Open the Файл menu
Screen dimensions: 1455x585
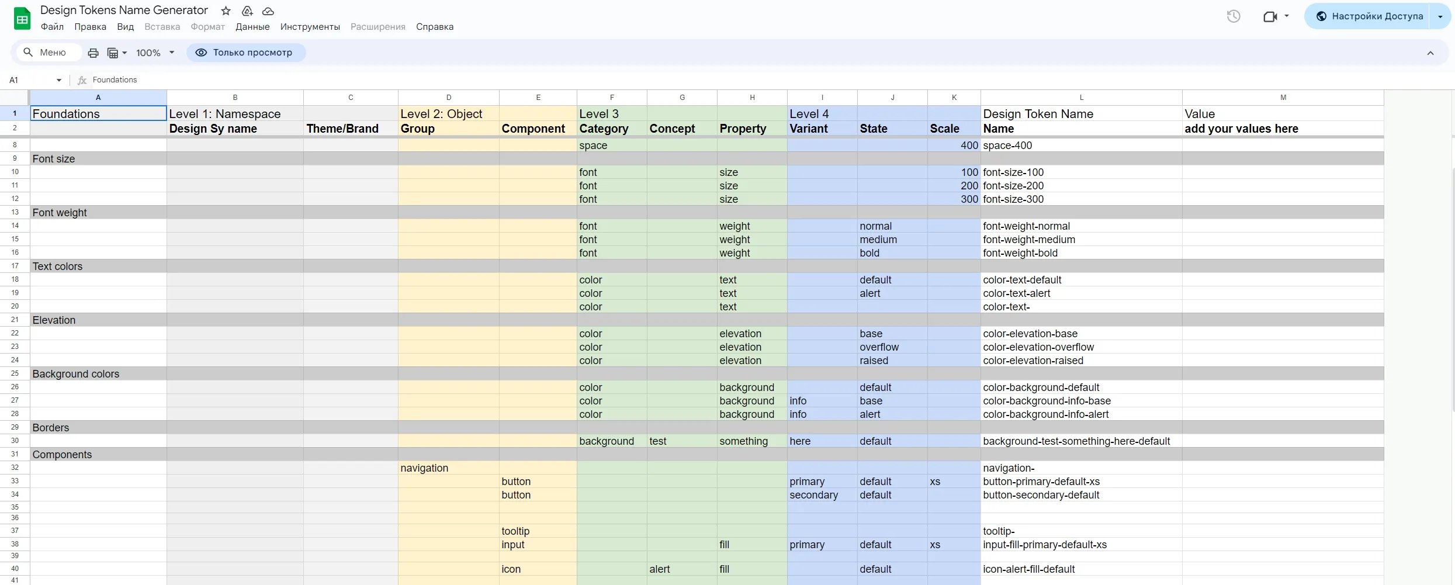coord(52,27)
